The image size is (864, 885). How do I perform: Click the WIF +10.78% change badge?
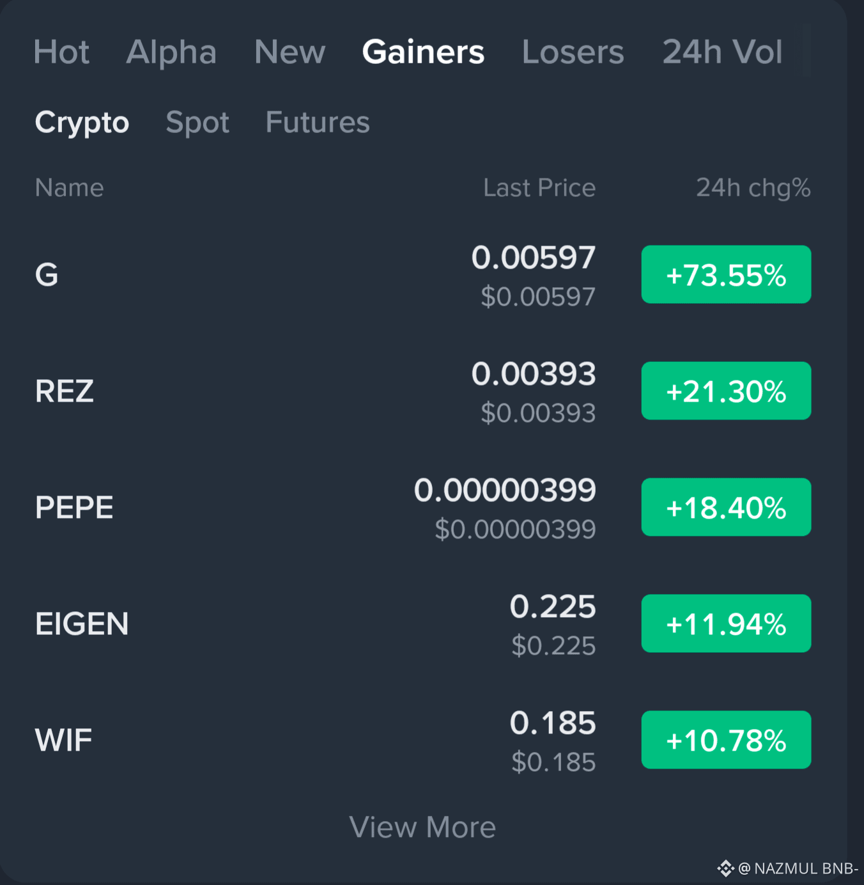[x=726, y=740]
